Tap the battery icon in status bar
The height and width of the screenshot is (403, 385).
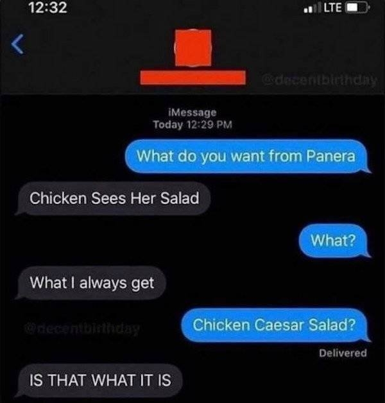[x=358, y=8]
